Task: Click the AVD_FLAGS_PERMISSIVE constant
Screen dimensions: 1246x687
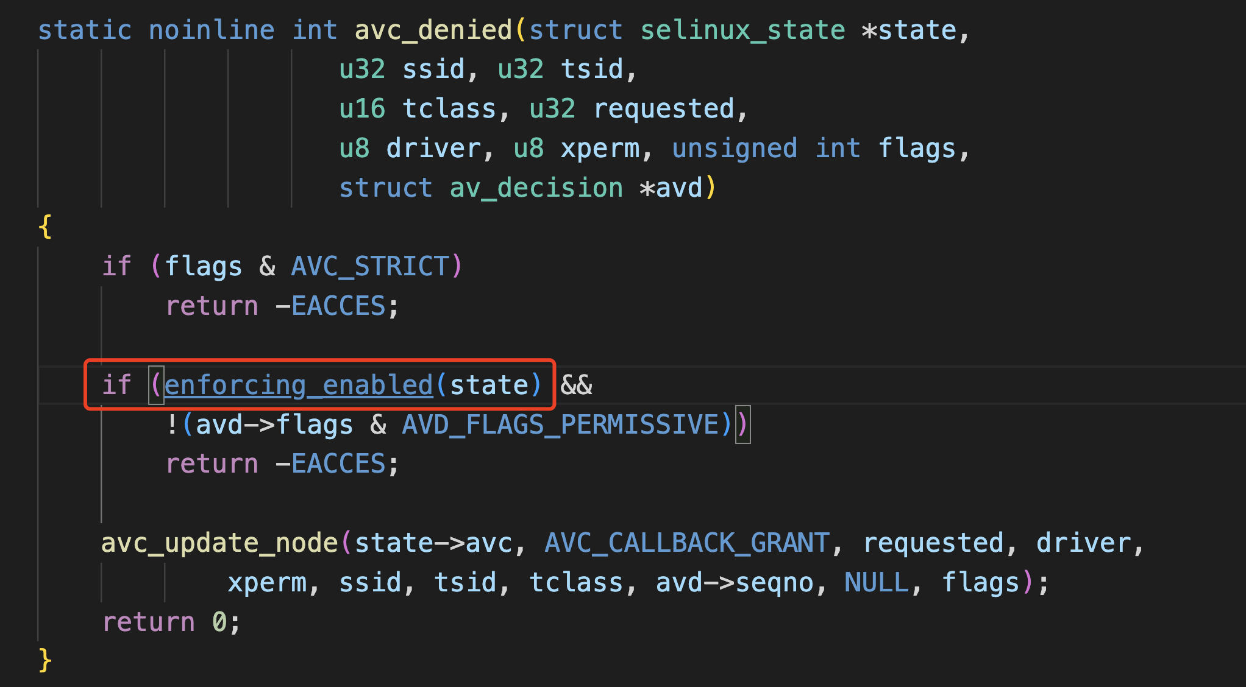Action: tap(560, 425)
